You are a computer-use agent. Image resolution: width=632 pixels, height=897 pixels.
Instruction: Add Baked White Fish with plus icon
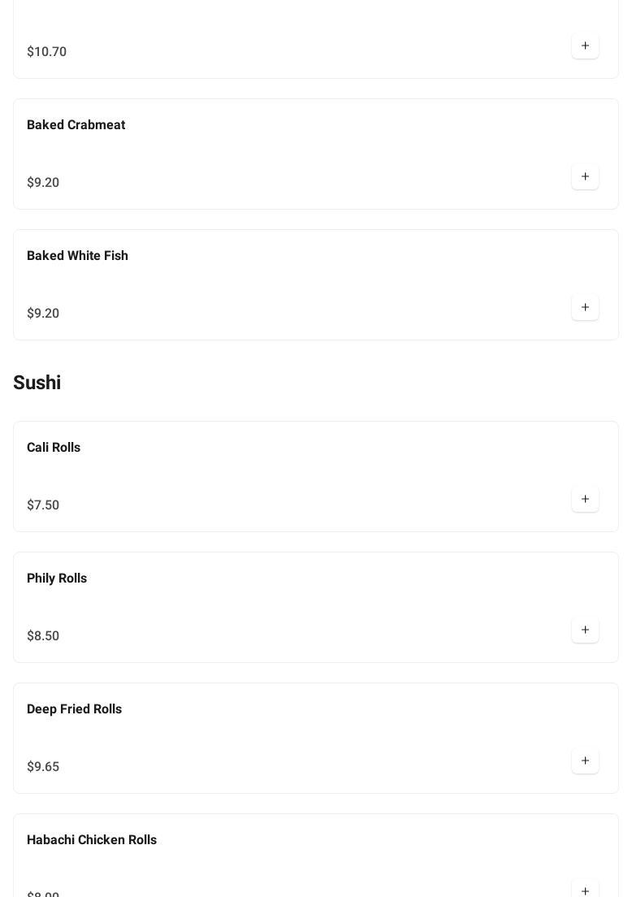(x=585, y=308)
